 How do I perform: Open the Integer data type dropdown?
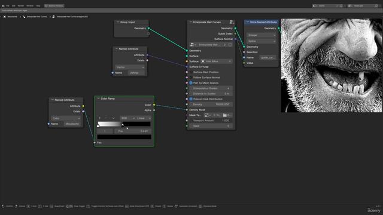tap(262, 35)
